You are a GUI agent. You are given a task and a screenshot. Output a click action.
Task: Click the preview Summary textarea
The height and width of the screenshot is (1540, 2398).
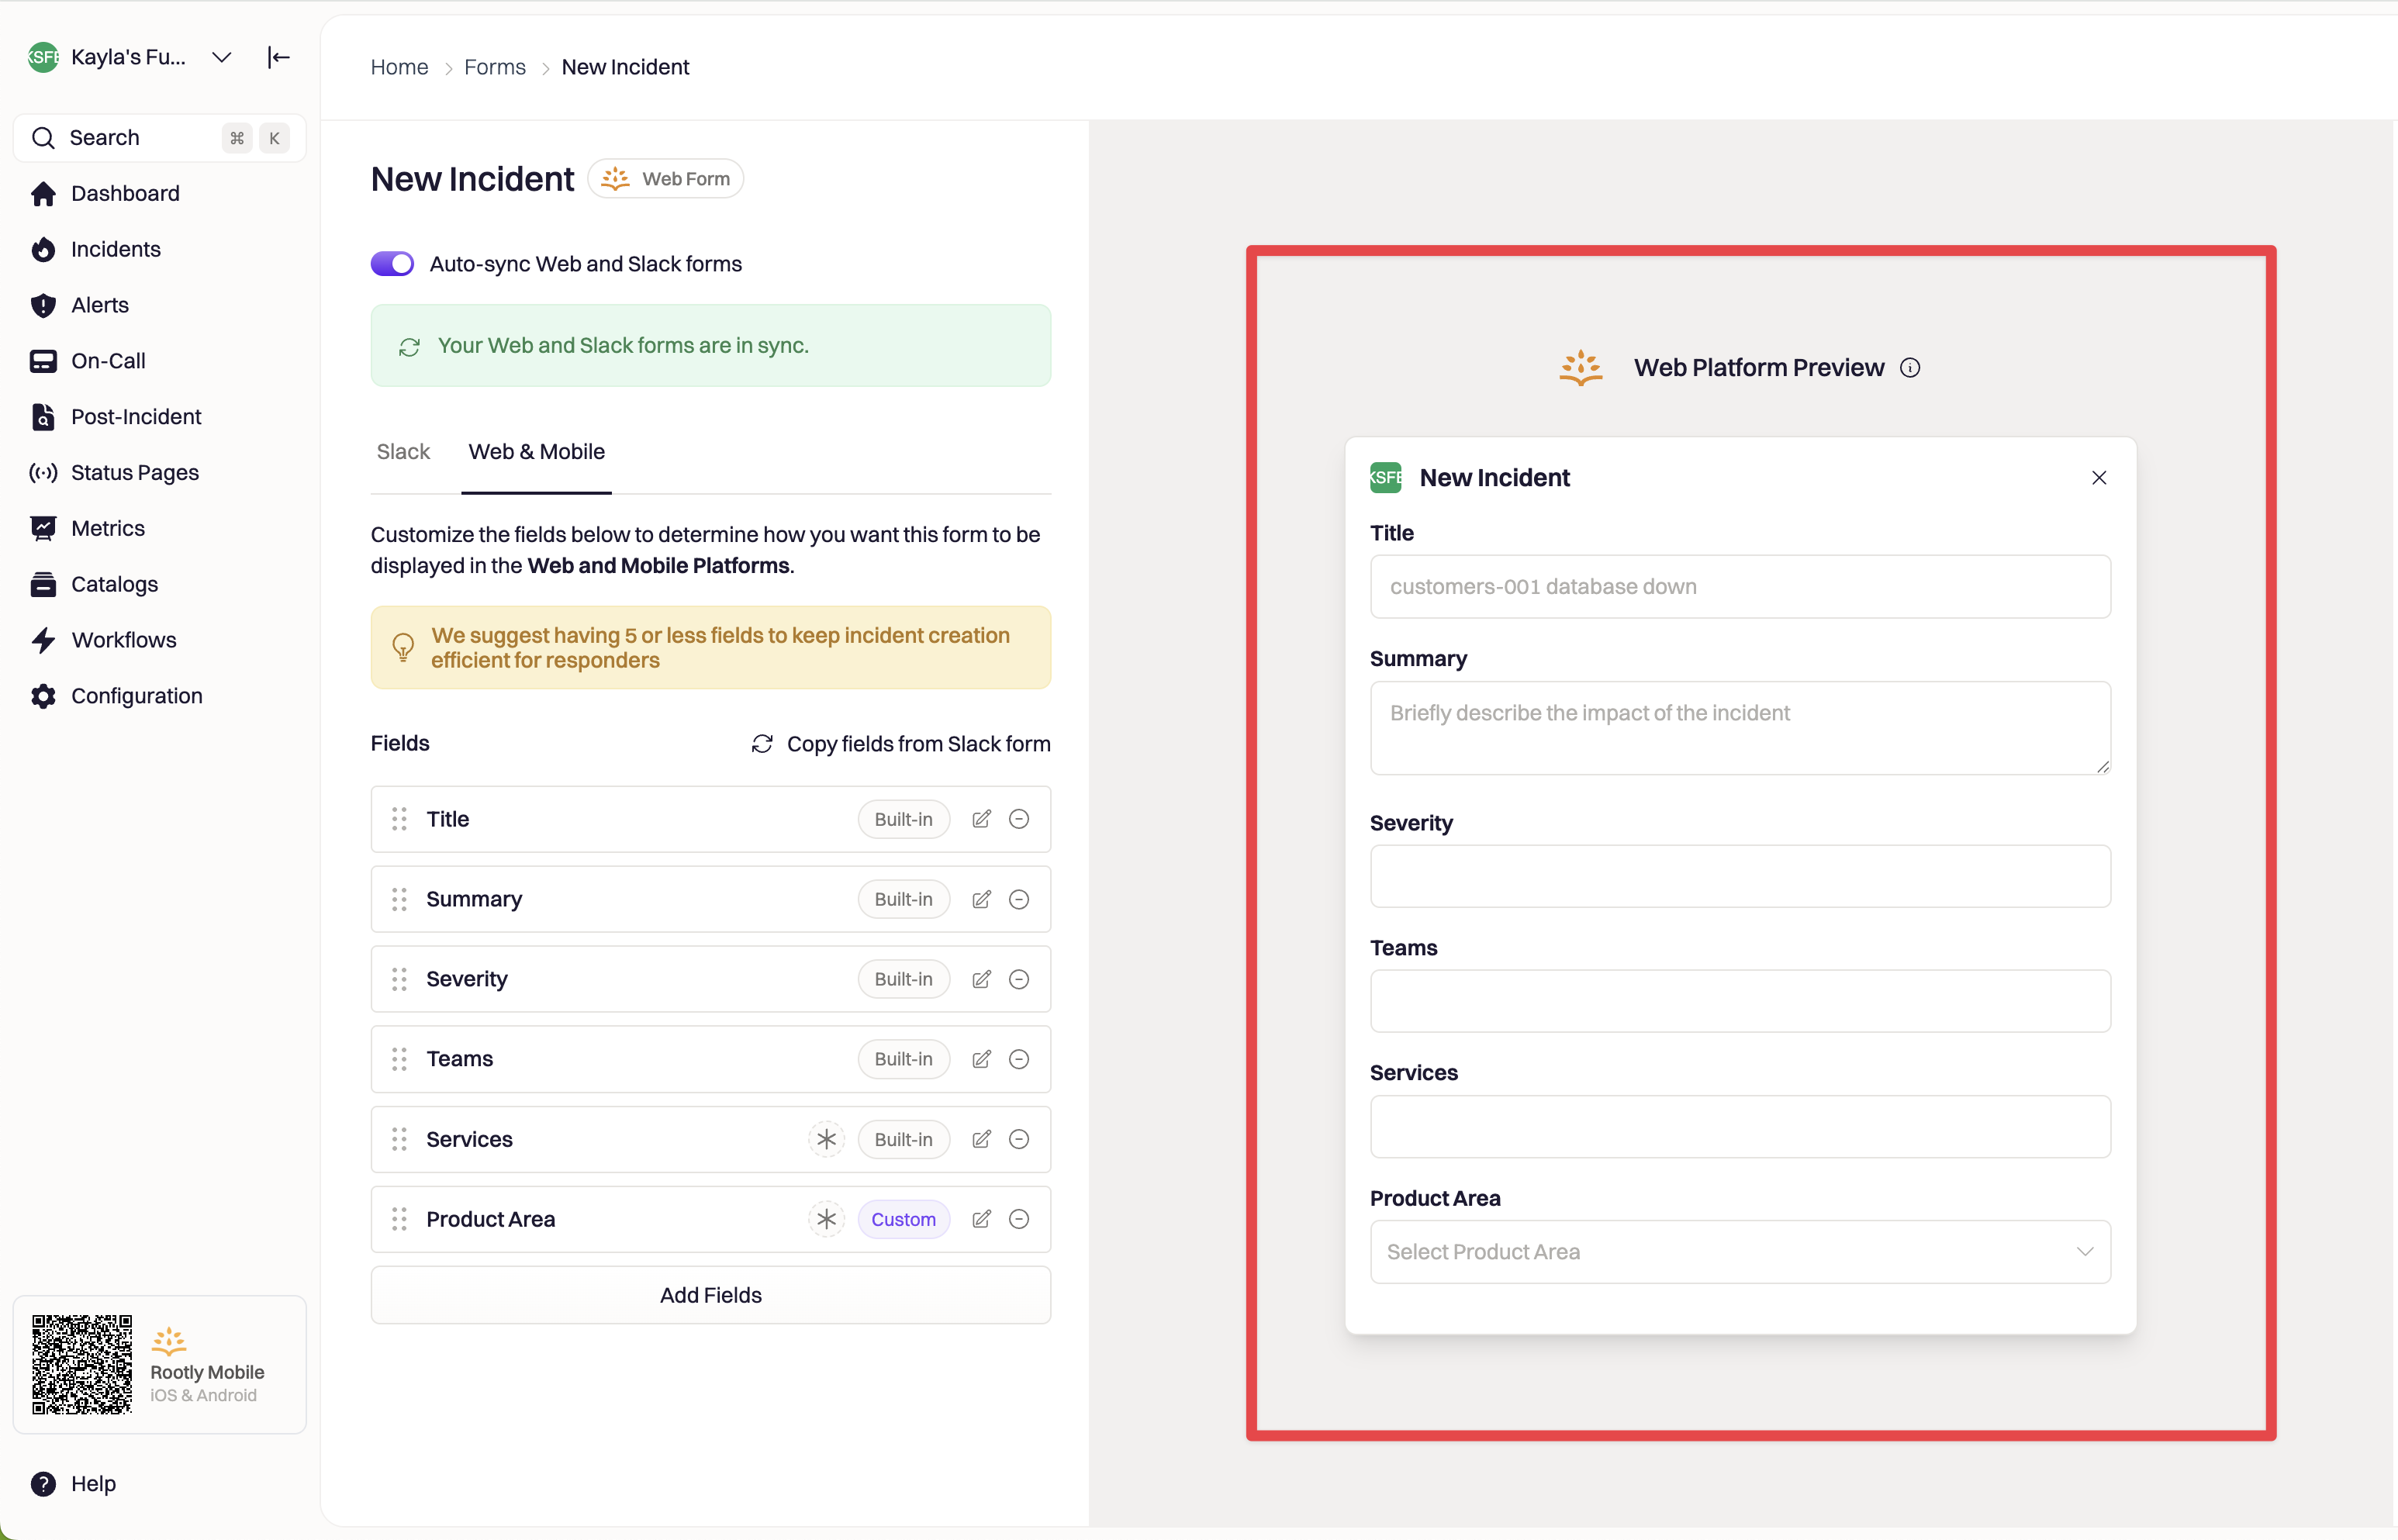pyautogui.click(x=1740, y=729)
